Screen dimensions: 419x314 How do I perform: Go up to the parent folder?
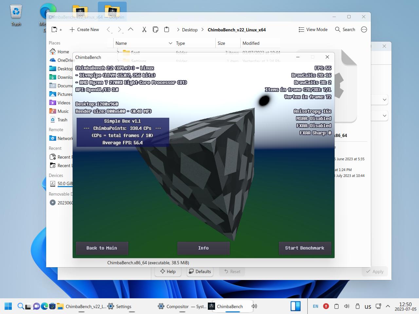coord(131,29)
